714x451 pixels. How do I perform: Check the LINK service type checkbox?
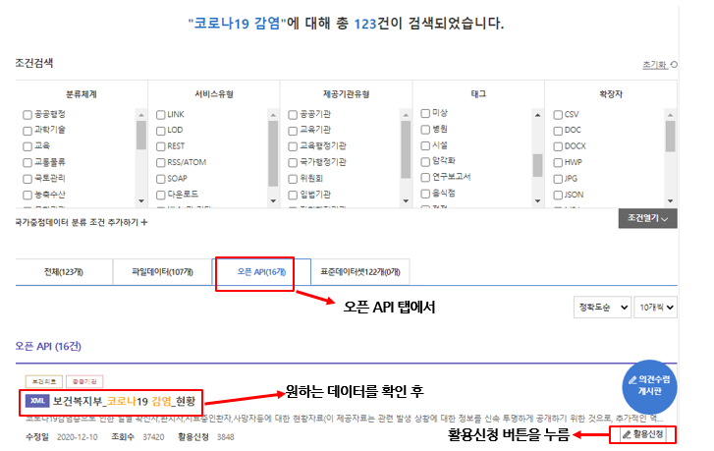point(160,115)
